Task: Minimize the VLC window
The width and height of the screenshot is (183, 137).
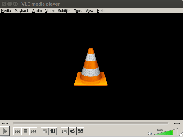Action: pos(9,4)
